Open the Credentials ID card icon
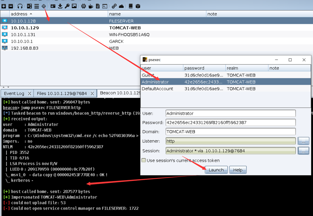313x216 pixels. click(x=53, y=6)
